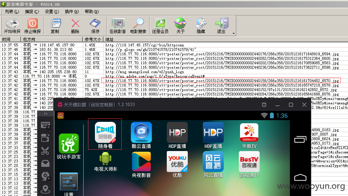Click the 复制 copy toolbar icon
Image resolution: width=348 pixels, height=196 pixels.
55,26
